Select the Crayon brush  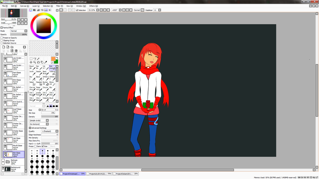[x=45, y=89]
